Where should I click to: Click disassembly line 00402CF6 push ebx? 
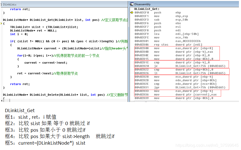coord(158,23)
